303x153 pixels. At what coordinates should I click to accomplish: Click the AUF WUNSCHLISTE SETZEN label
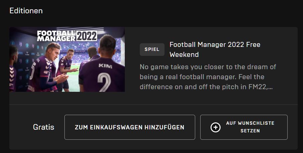pos(250,127)
